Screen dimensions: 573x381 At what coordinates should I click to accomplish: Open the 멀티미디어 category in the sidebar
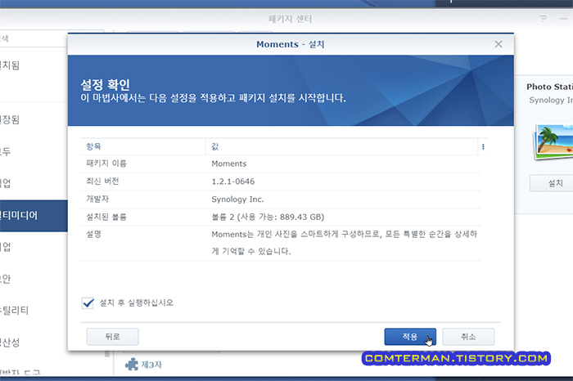[34, 215]
